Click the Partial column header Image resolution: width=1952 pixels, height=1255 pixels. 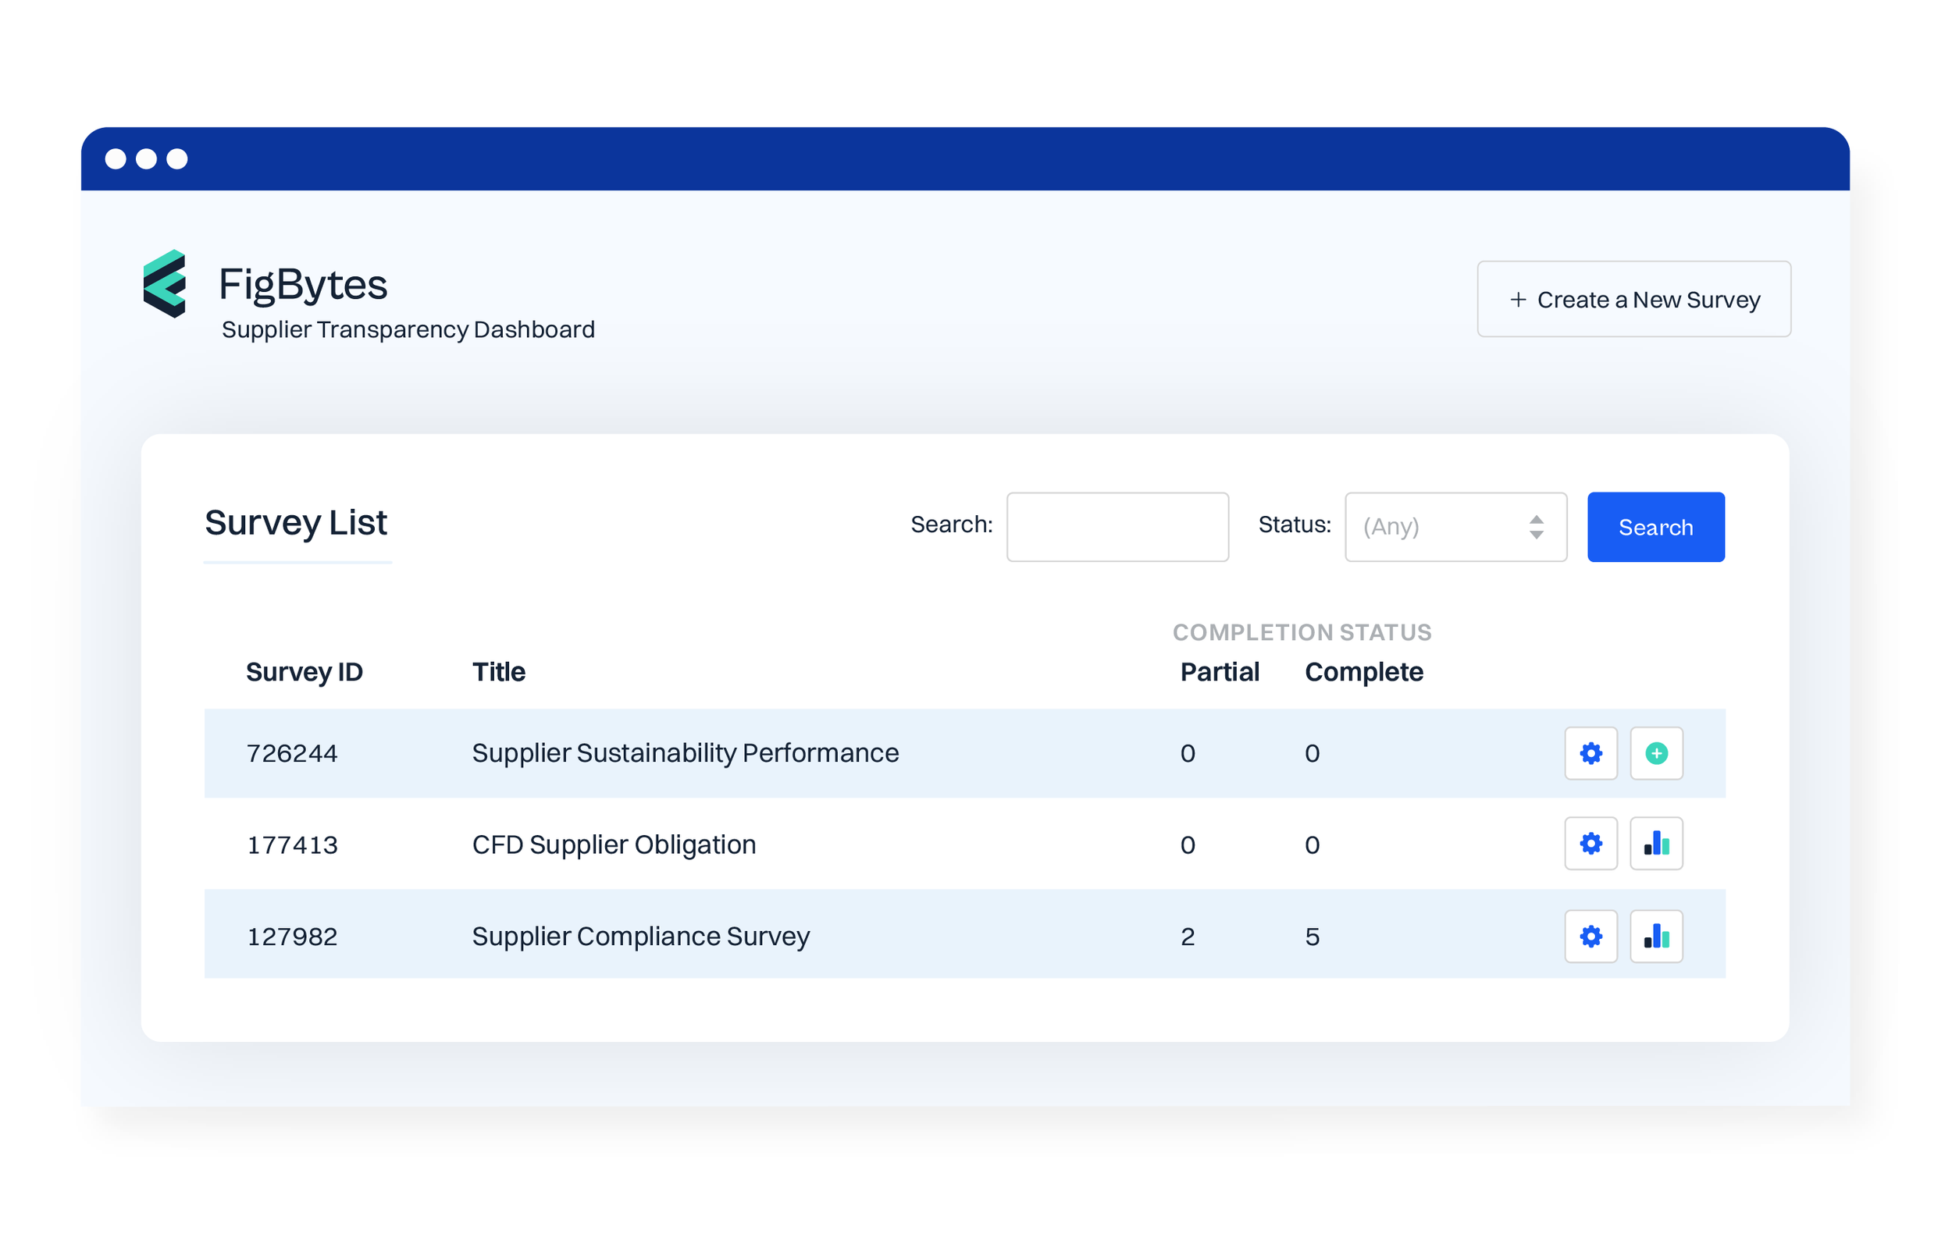click(1220, 671)
